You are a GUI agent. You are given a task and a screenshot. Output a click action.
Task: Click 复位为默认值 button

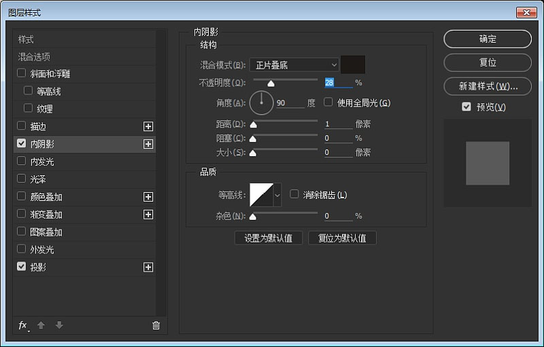click(x=343, y=238)
